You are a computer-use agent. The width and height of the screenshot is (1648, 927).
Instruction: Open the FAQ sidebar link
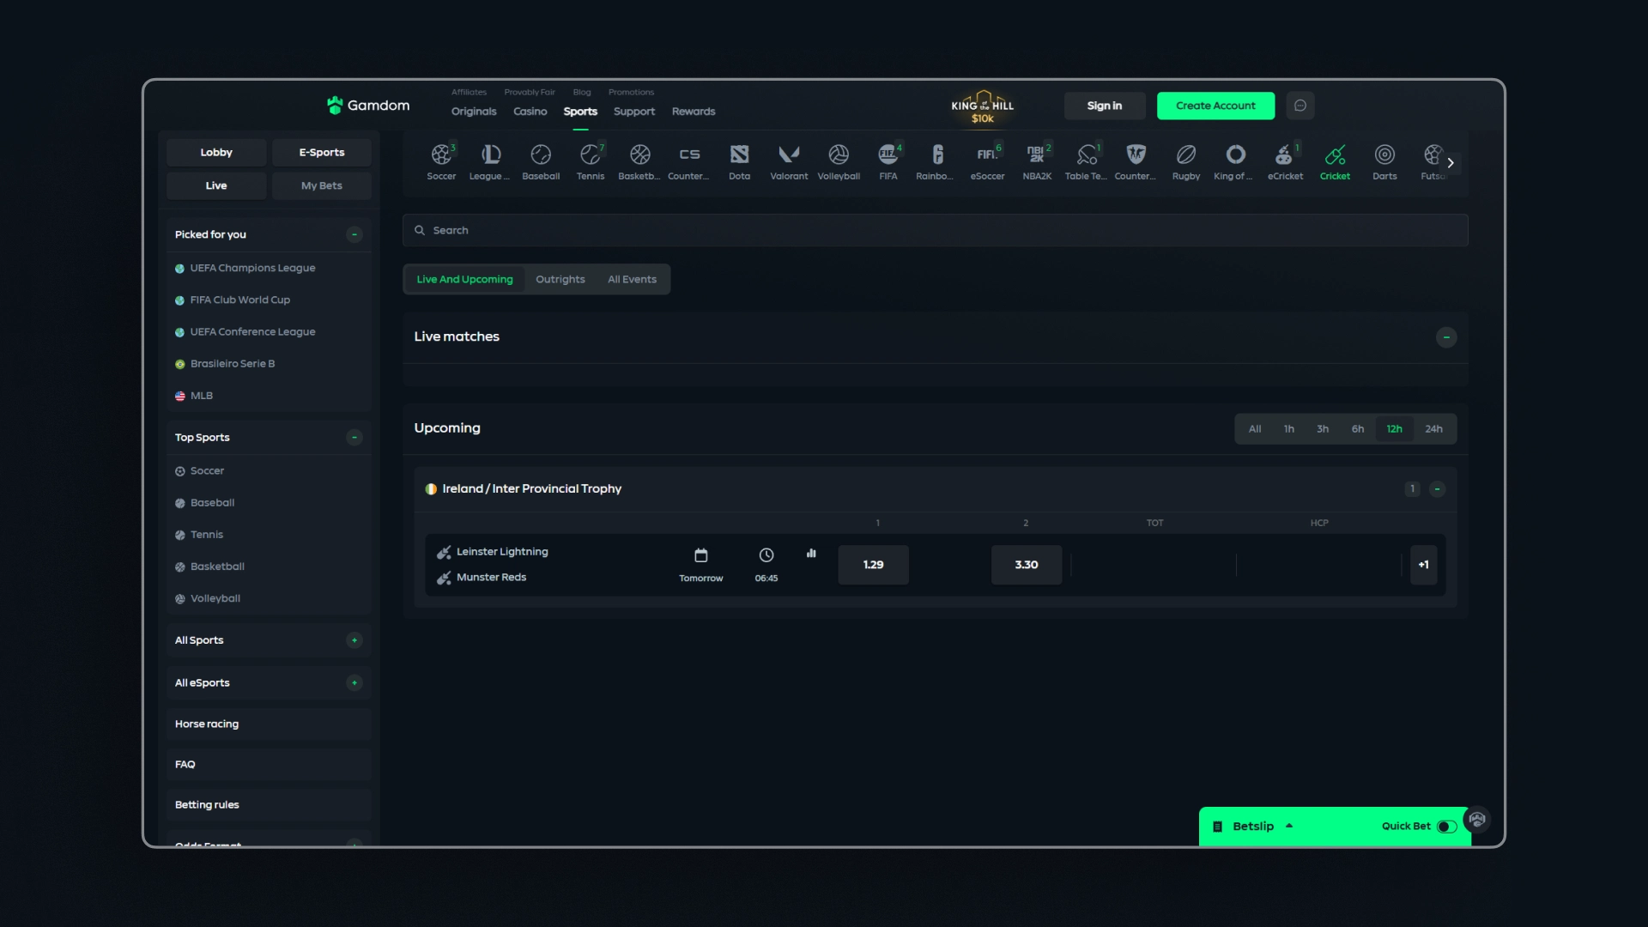pyautogui.click(x=269, y=765)
